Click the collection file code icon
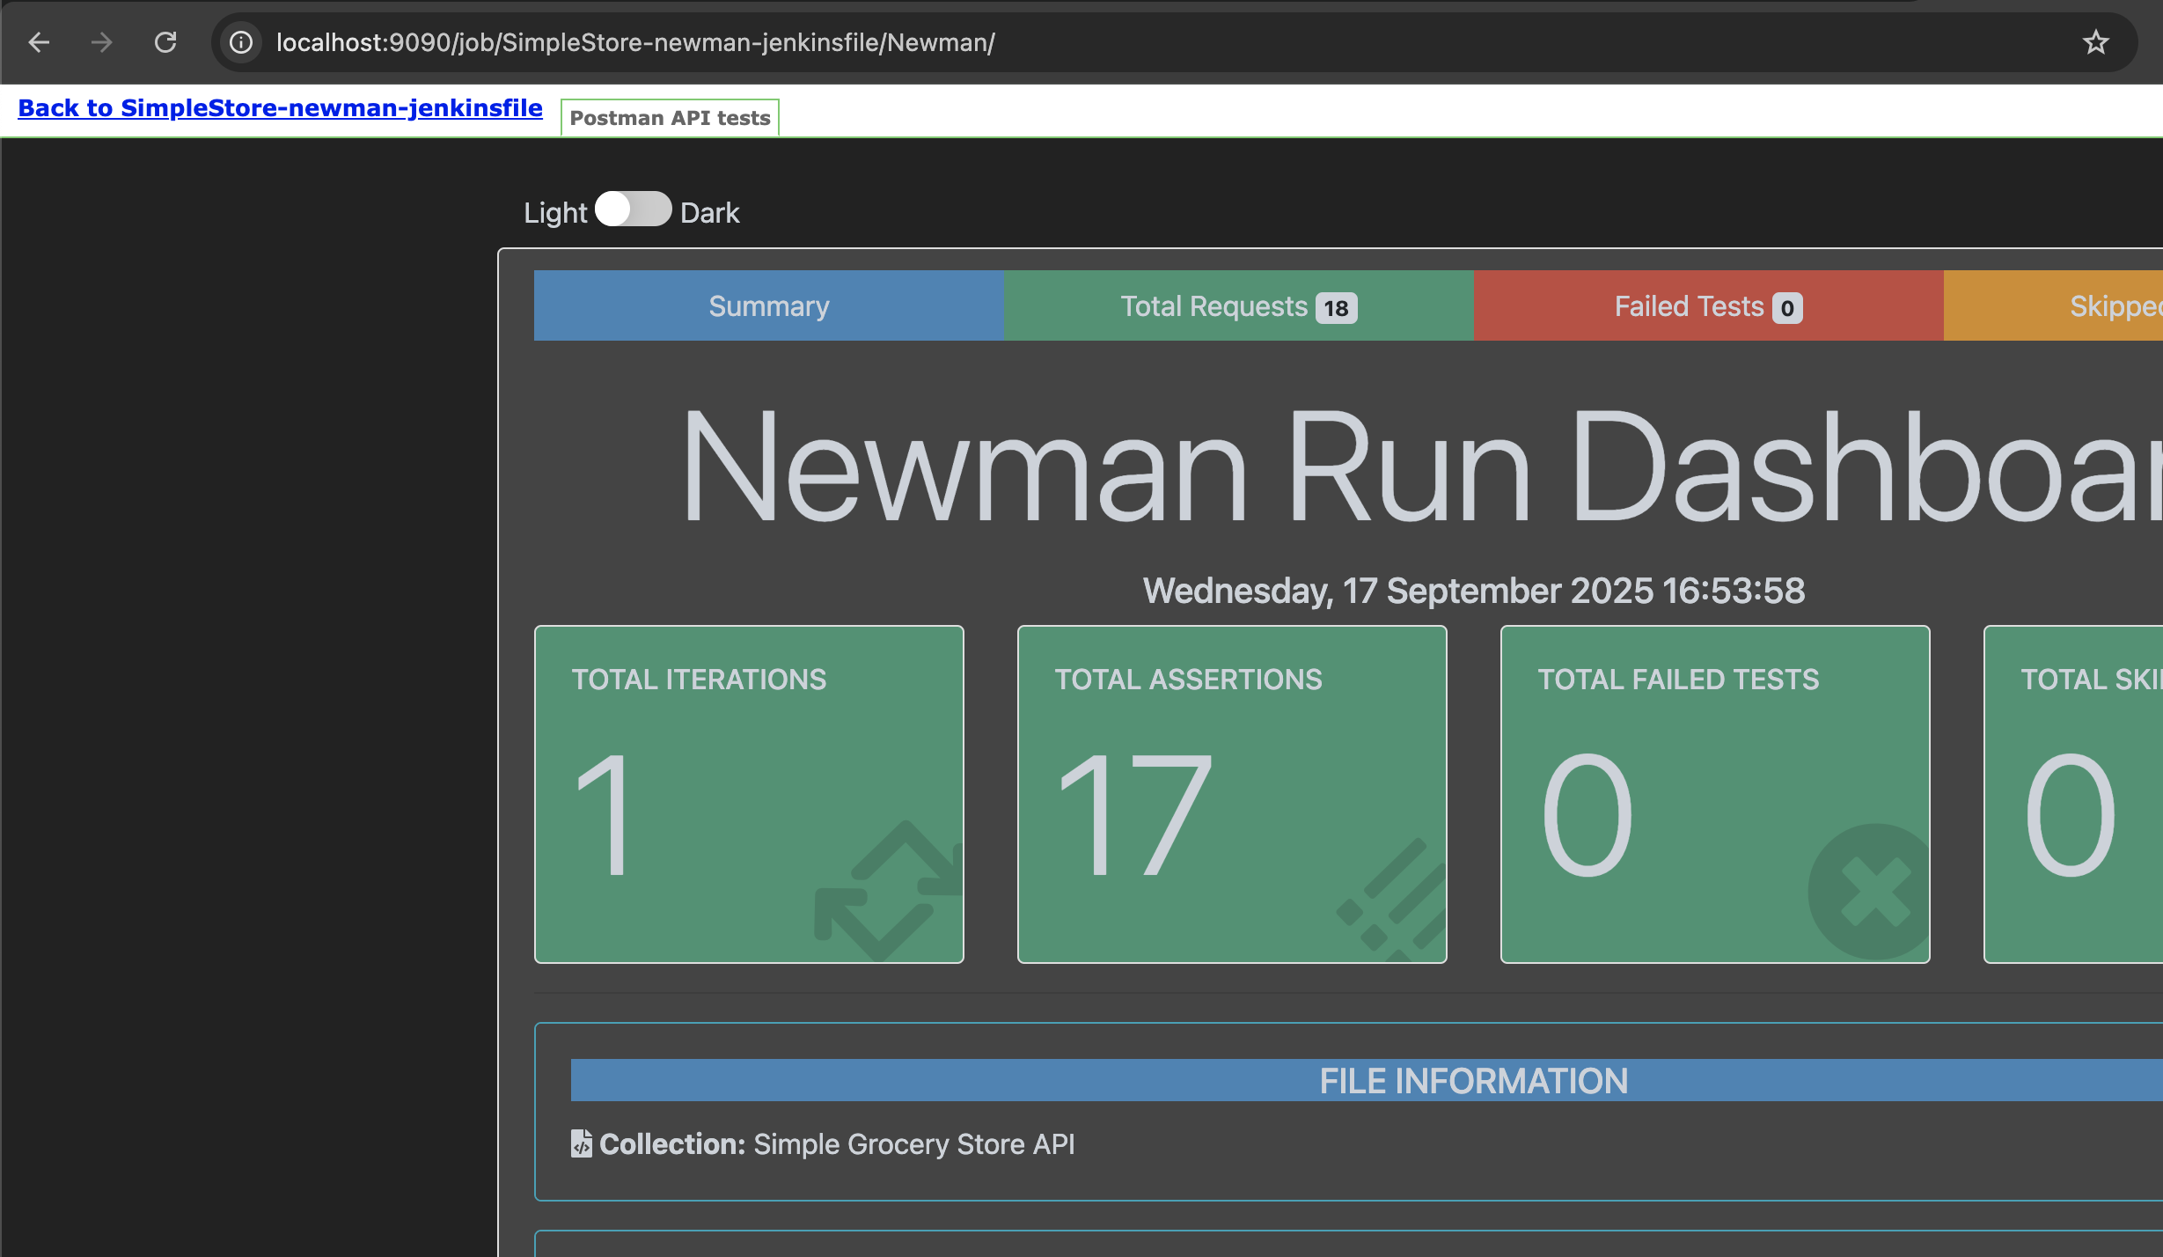Image resolution: width=2163 pixels, height=1257 pixels. click(581, 1143)
